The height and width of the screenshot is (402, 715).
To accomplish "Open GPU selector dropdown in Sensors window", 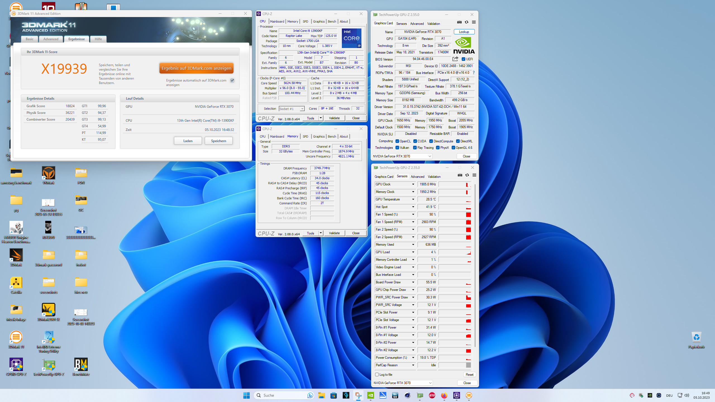I will click(x=403, y=383).
